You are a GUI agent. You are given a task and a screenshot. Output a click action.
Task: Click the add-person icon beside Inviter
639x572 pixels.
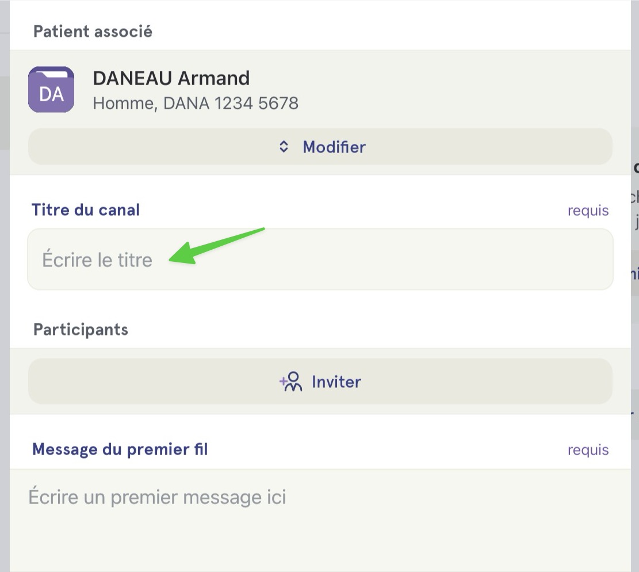pos(290,382)
